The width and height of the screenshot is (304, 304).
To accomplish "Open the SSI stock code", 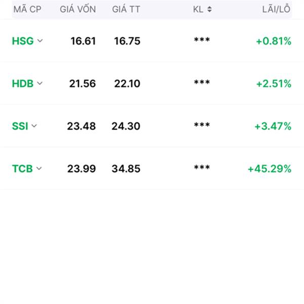I will [x=20, y=126].
